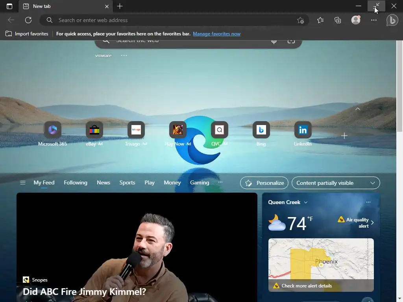Image resolution: width=403 pixels, height=302 pixels.
Task: Minimize the browser window
Action: tap(359, 6)
